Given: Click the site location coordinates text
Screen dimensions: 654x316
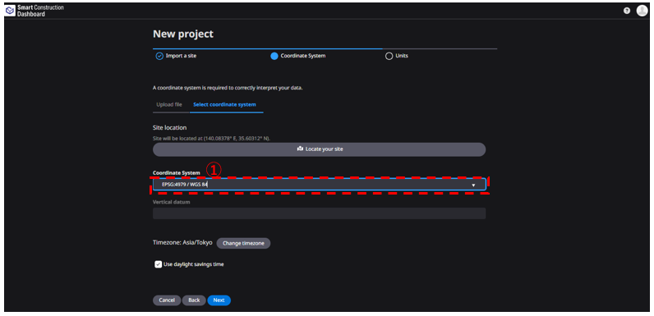Looking at the screenshot, I should pos(211,138).
